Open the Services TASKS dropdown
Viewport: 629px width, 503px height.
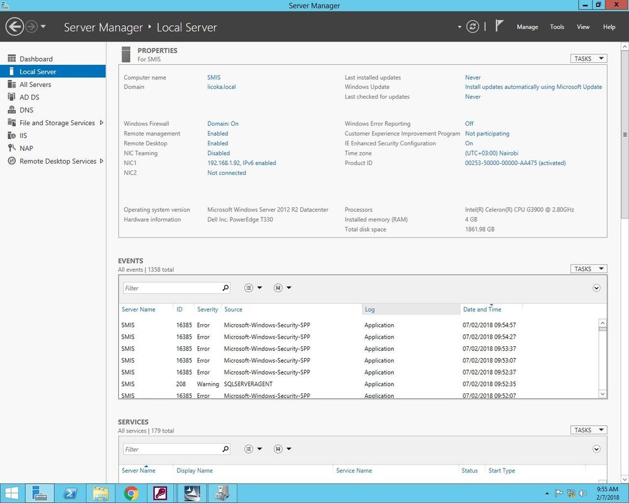(x=589, y=430)
